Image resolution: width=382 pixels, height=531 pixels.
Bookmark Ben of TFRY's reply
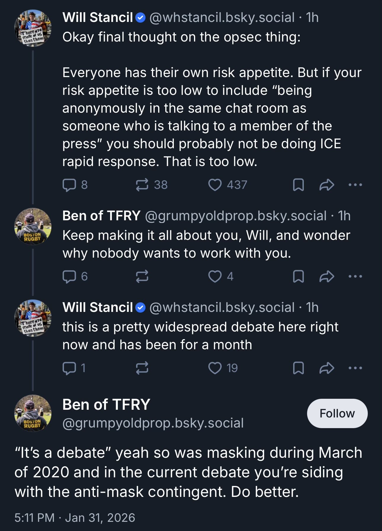(298, 276)
